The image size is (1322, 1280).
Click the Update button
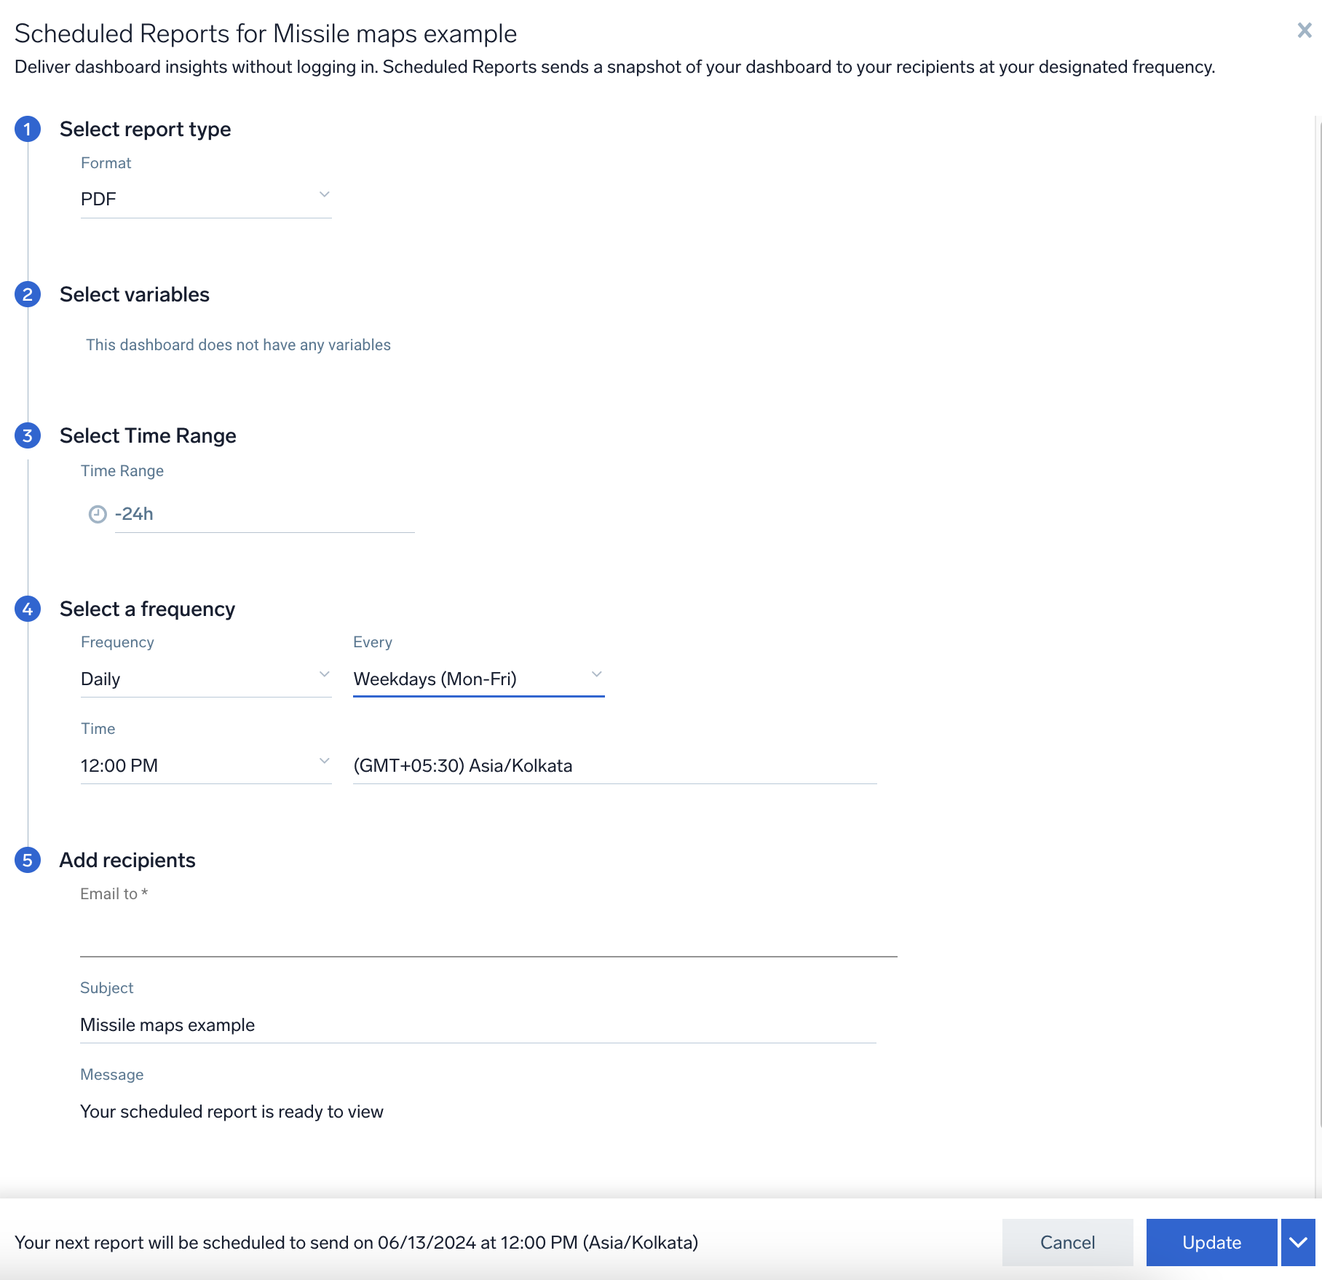click(1211, 1242)
